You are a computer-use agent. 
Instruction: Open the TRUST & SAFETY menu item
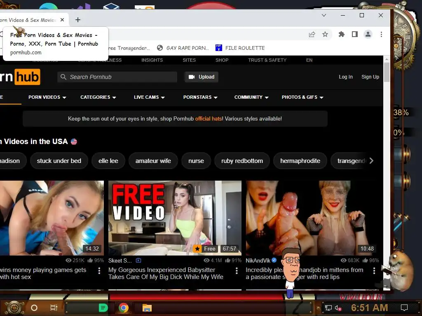click(x=267, y=60)
